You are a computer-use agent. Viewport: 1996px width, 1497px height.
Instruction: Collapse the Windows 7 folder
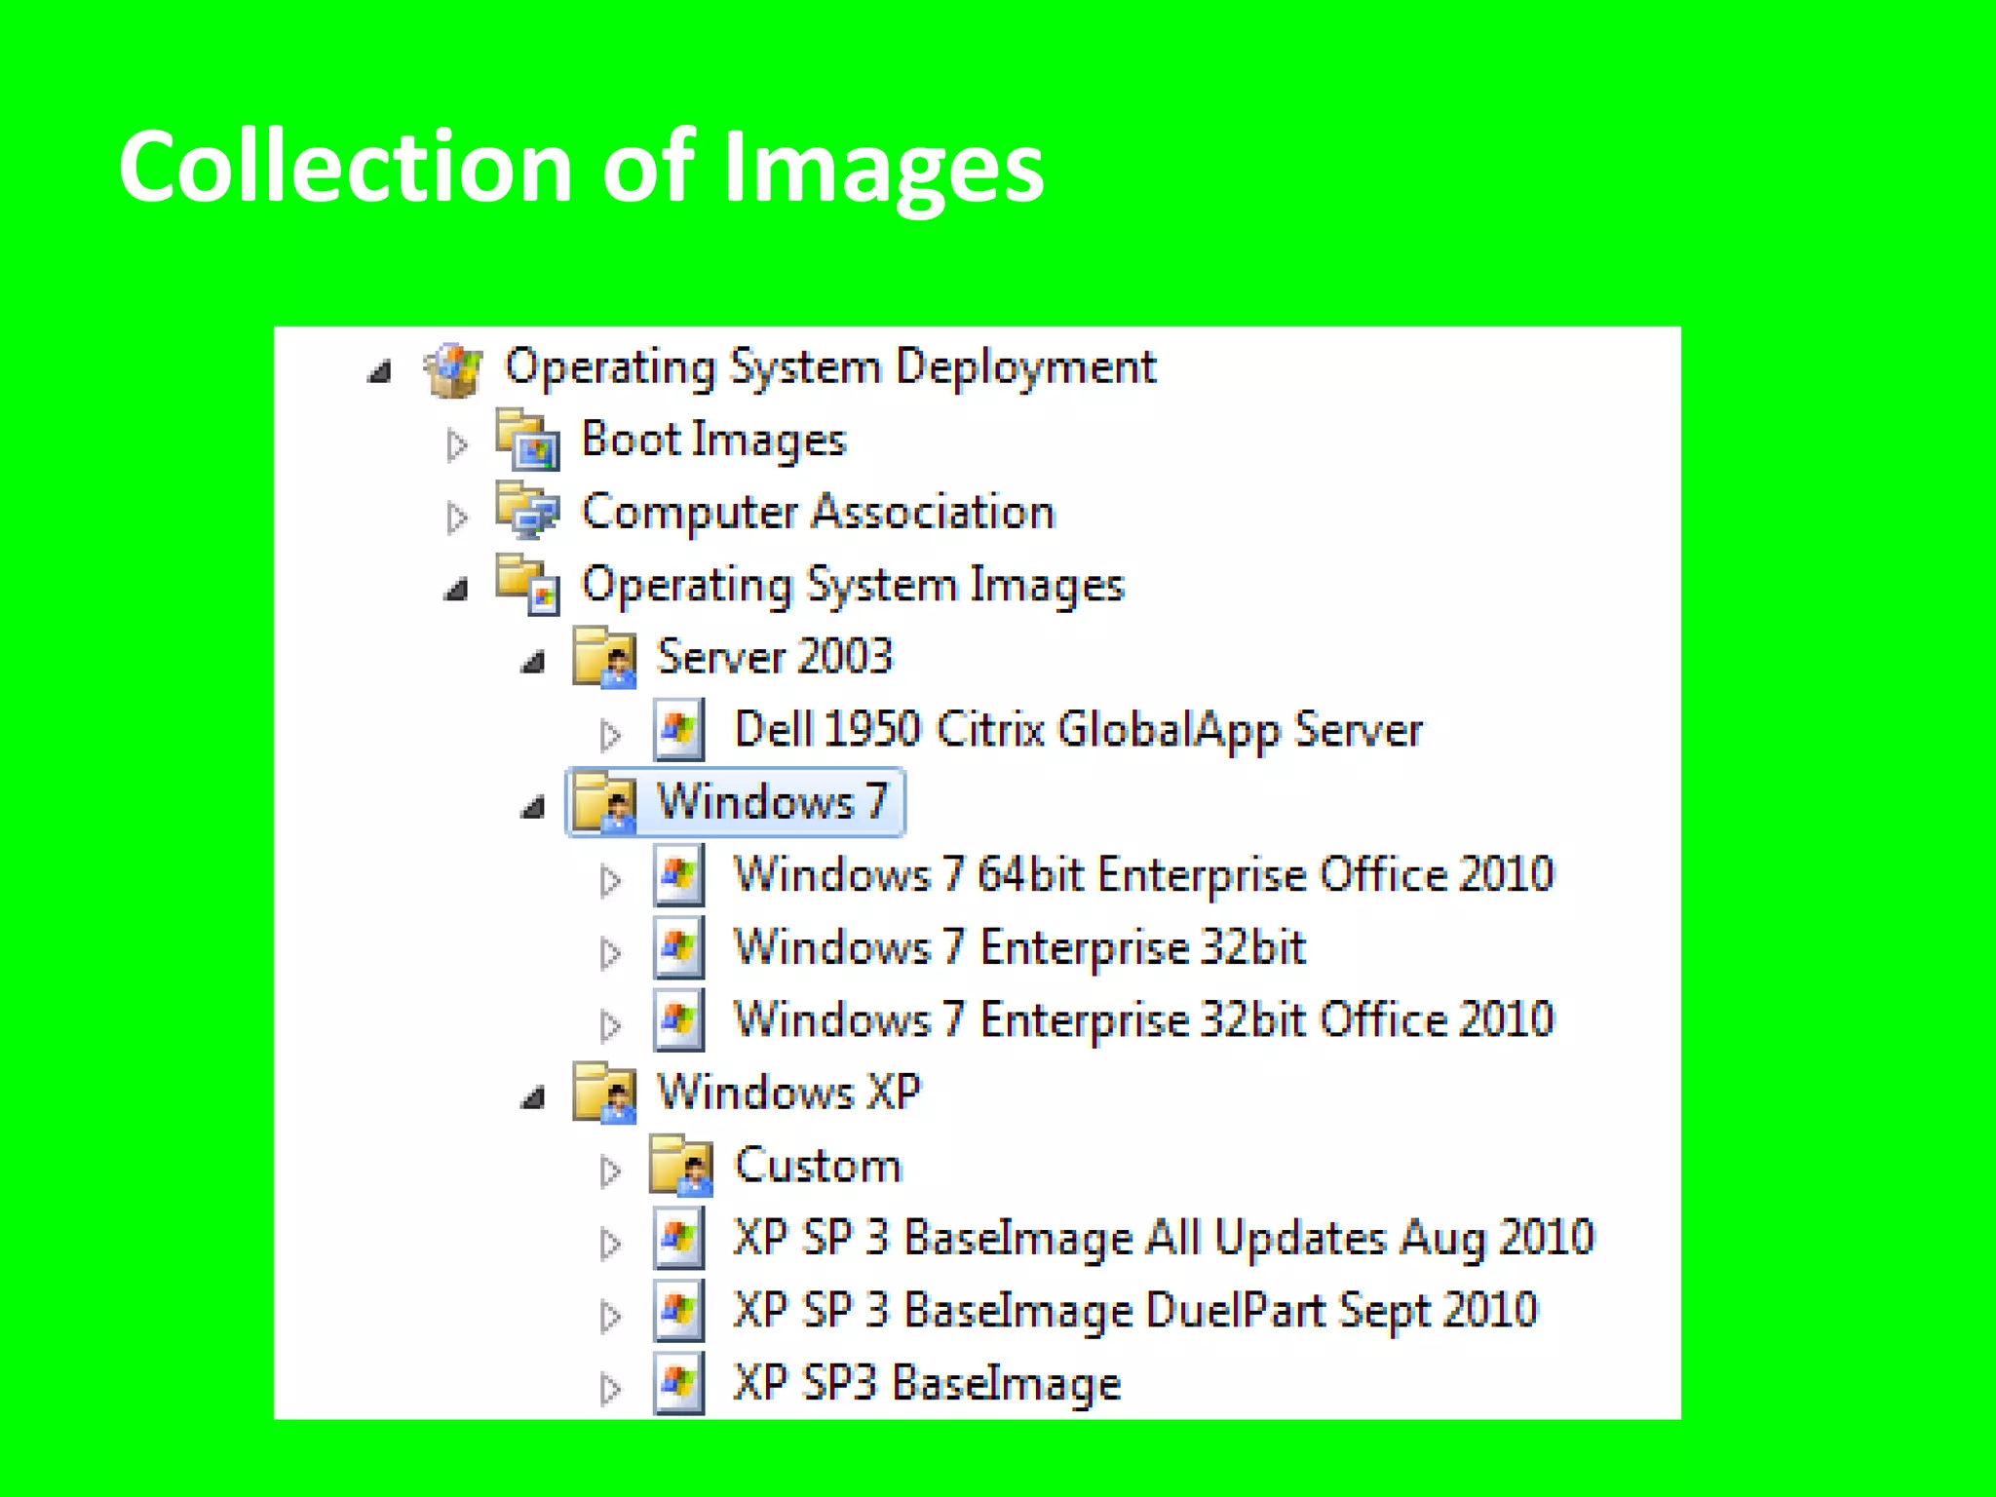533,807
